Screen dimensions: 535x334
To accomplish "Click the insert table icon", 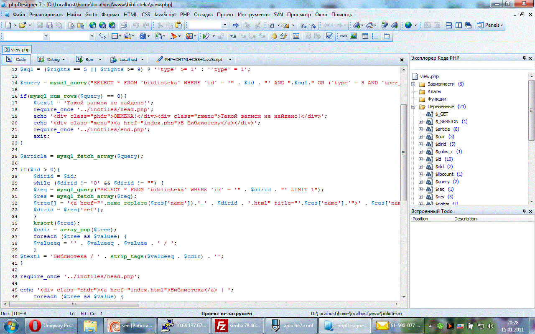I will tap(365, 36).
